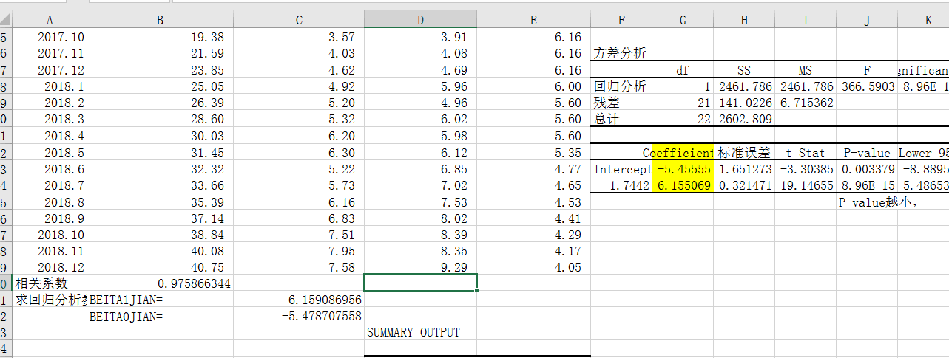Viewport: 949px width, 358px height.
Task: Select column J header
Action: click(x=867, y=20)
